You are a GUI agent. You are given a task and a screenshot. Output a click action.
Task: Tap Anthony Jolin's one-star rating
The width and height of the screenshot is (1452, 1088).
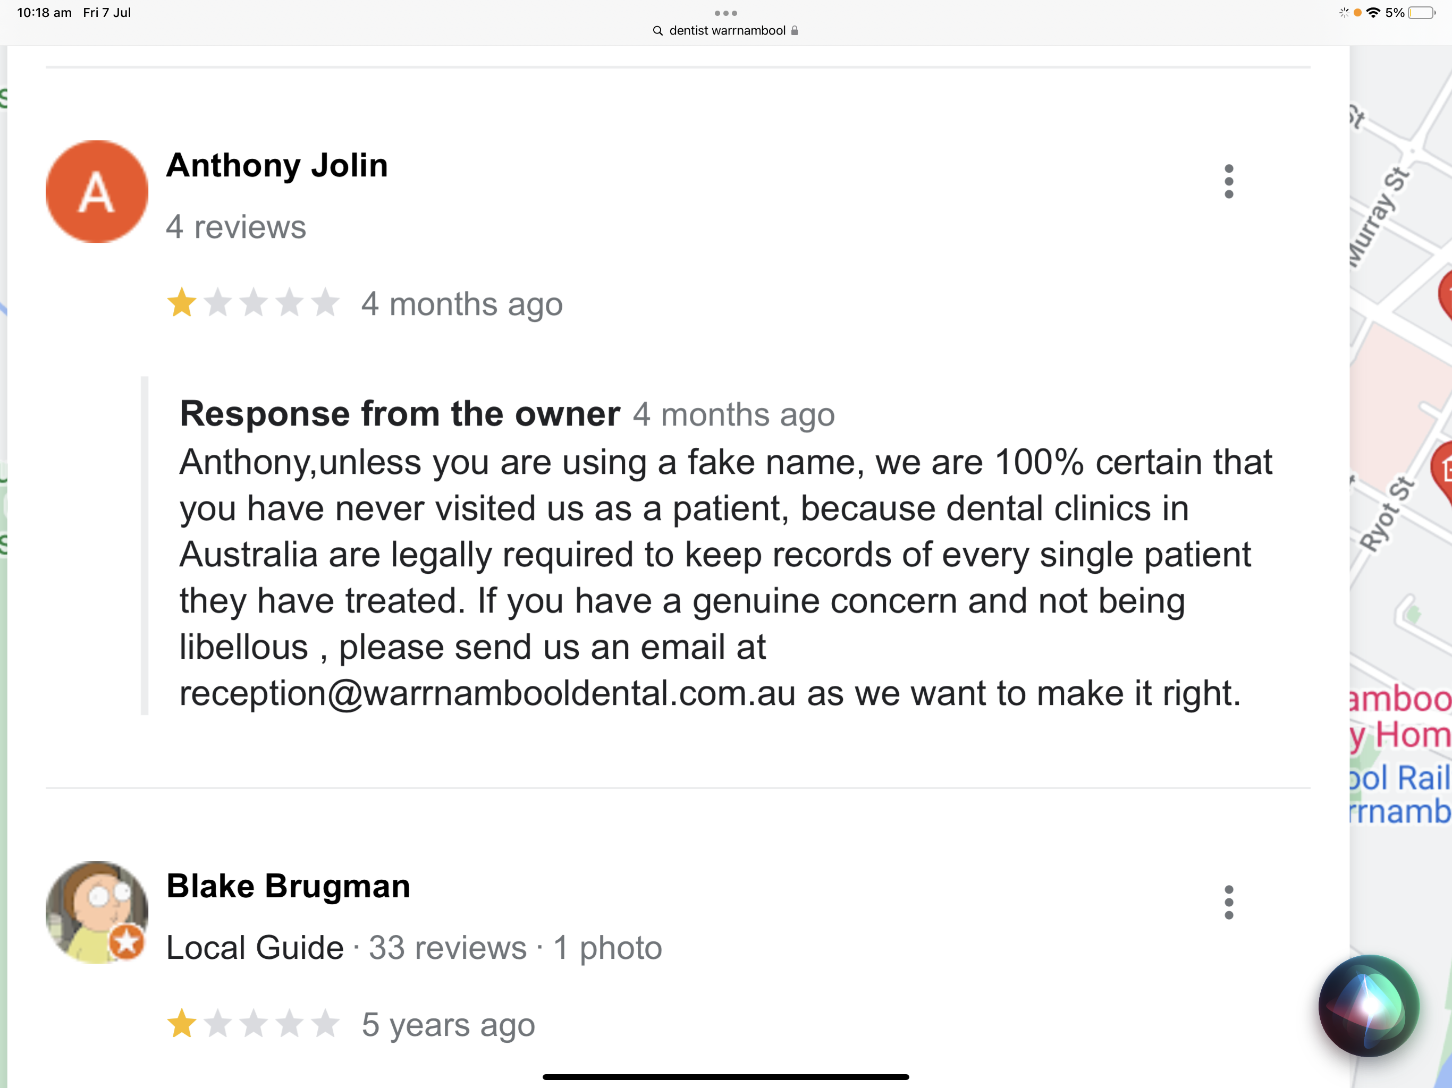(x=253, y=303)
